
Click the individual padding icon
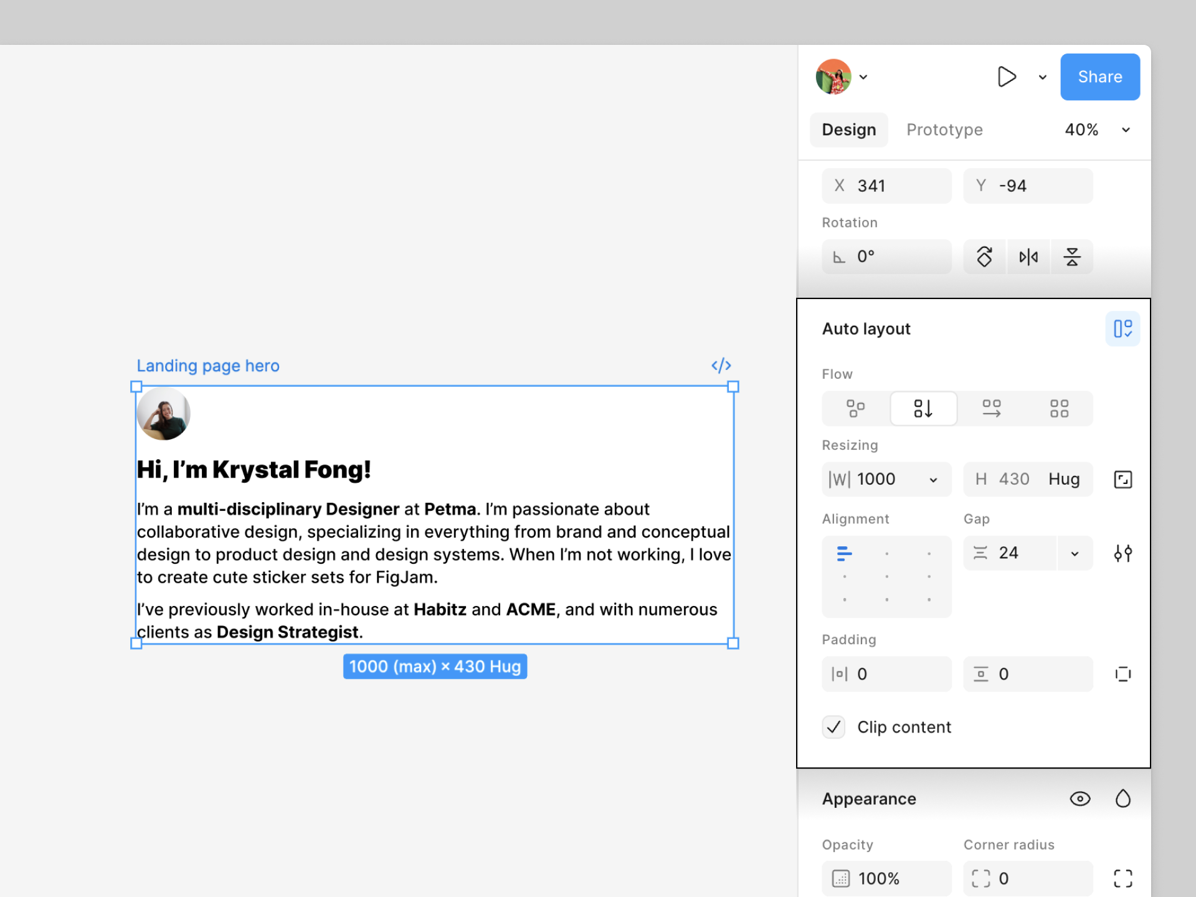(1122, 674)
